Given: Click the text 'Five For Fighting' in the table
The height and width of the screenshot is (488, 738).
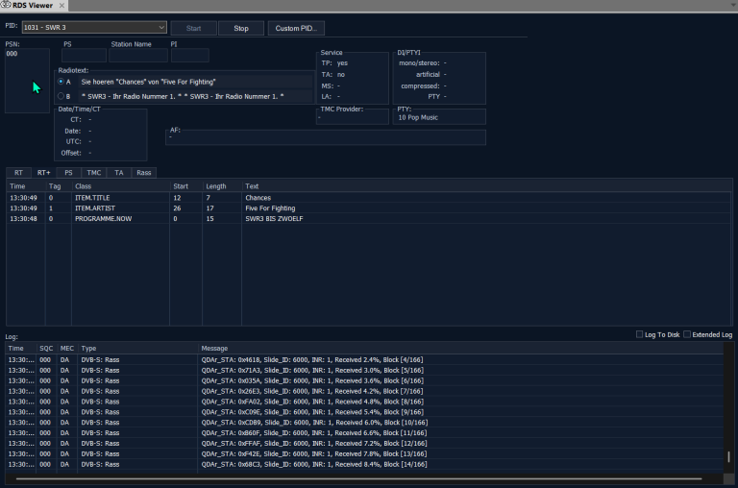Looking at the screenshot, I should pos(270,208).
